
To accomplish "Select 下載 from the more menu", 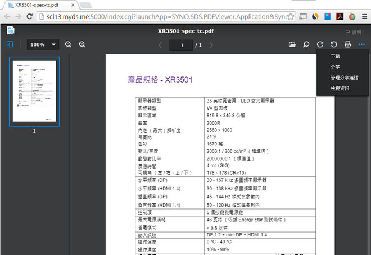I will (335, 56).
